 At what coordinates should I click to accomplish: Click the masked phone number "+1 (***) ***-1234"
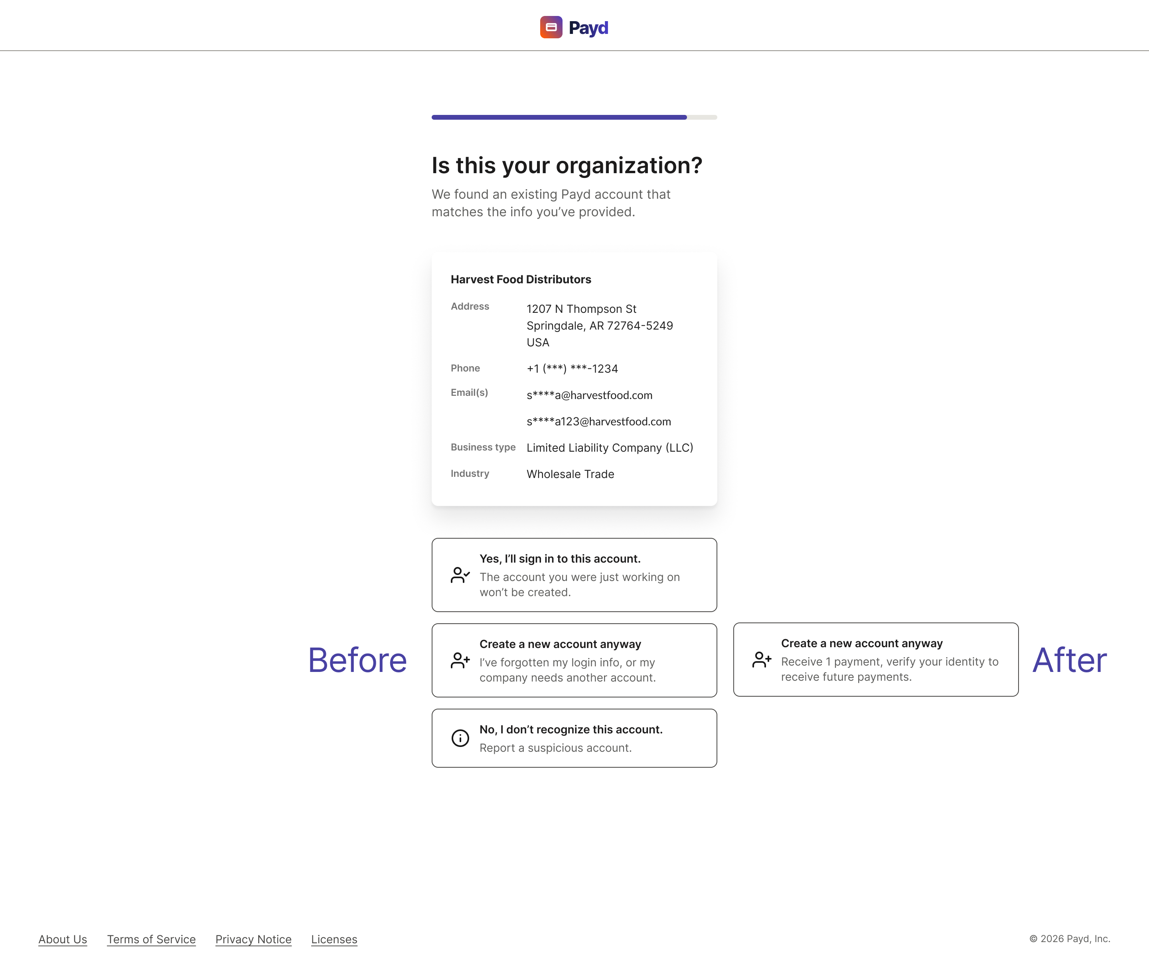(572, 369)
